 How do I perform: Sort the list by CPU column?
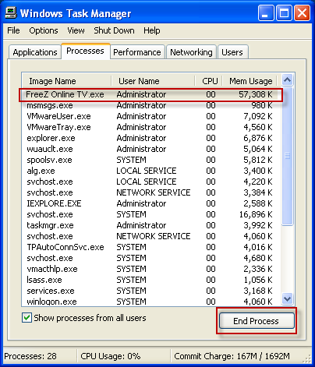(x=209, y=81)
